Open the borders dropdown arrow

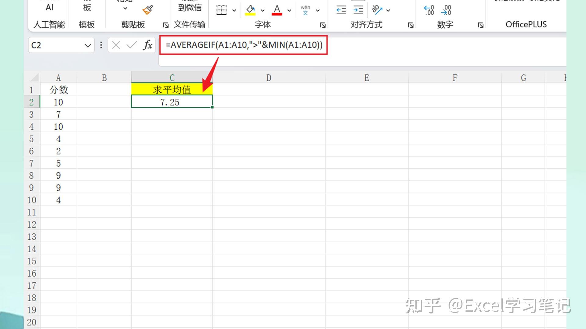click(234, 10)
